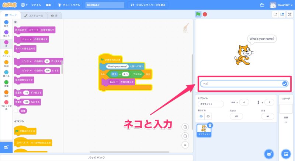Screen dimensions: 295x161
Task: Reset workspace zoom with equals icon
Action: point(185,144)
